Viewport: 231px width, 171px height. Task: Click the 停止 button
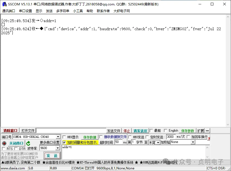coord(127,131)
